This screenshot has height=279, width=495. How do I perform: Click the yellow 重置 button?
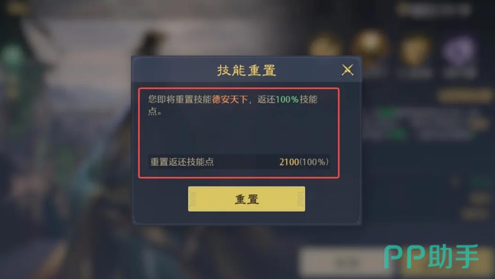(247, 199)
